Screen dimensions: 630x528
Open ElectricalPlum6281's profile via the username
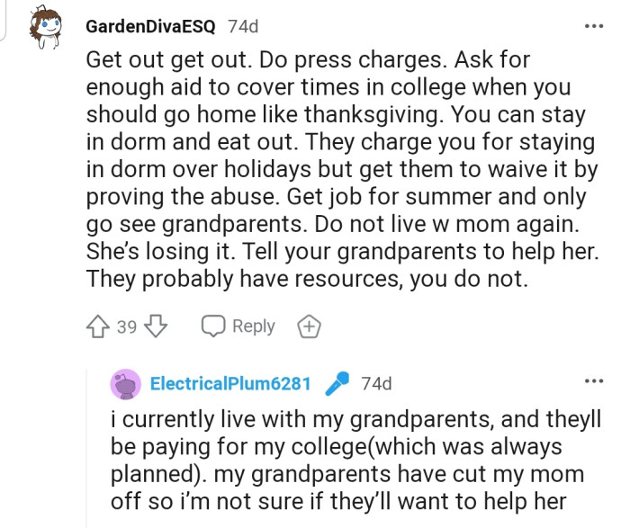[230, 384]
